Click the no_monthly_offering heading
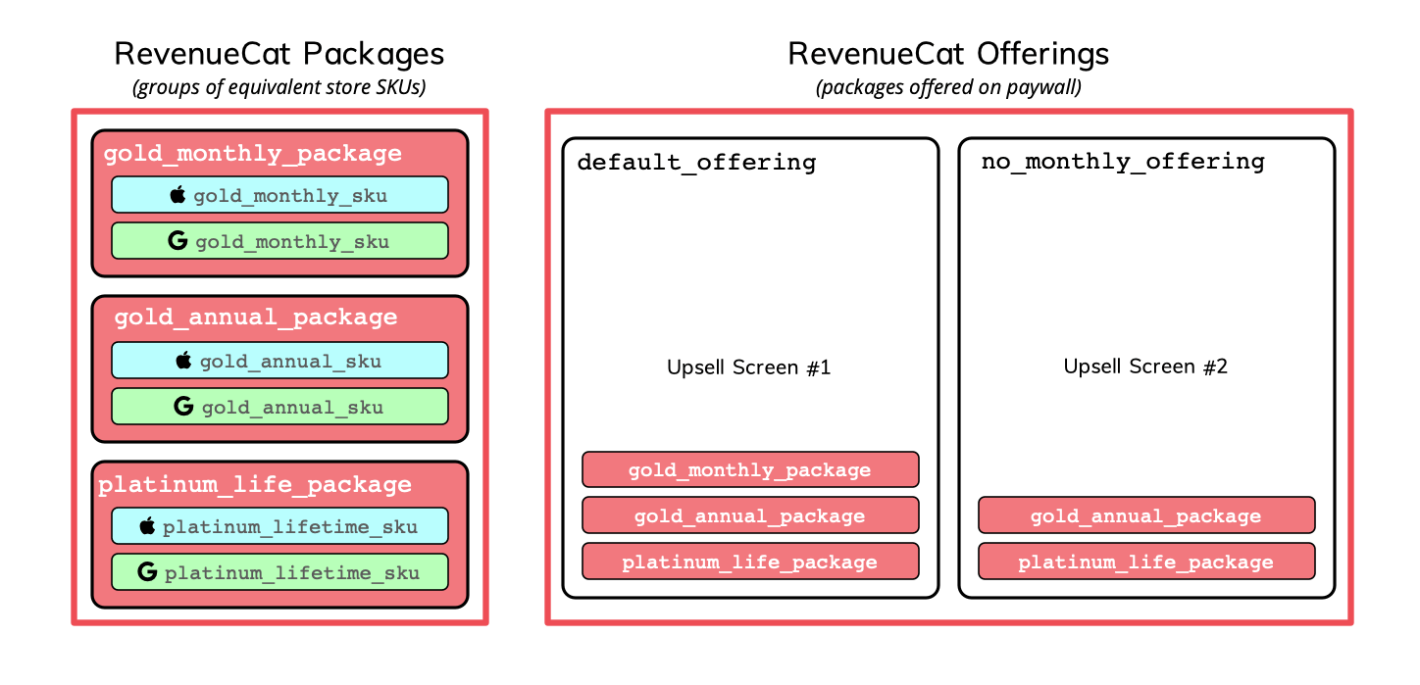Viewport: 1420px width, 685px height. tap(1123, 162)
